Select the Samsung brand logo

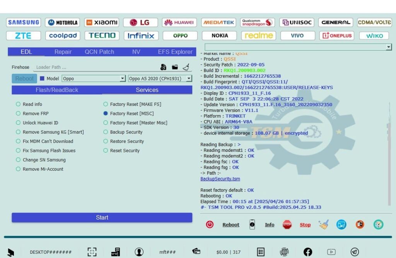24,22
